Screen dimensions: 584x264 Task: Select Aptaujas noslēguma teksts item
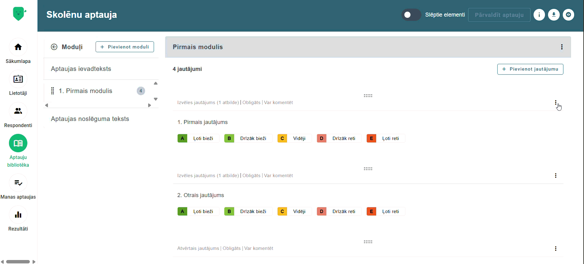90,119
